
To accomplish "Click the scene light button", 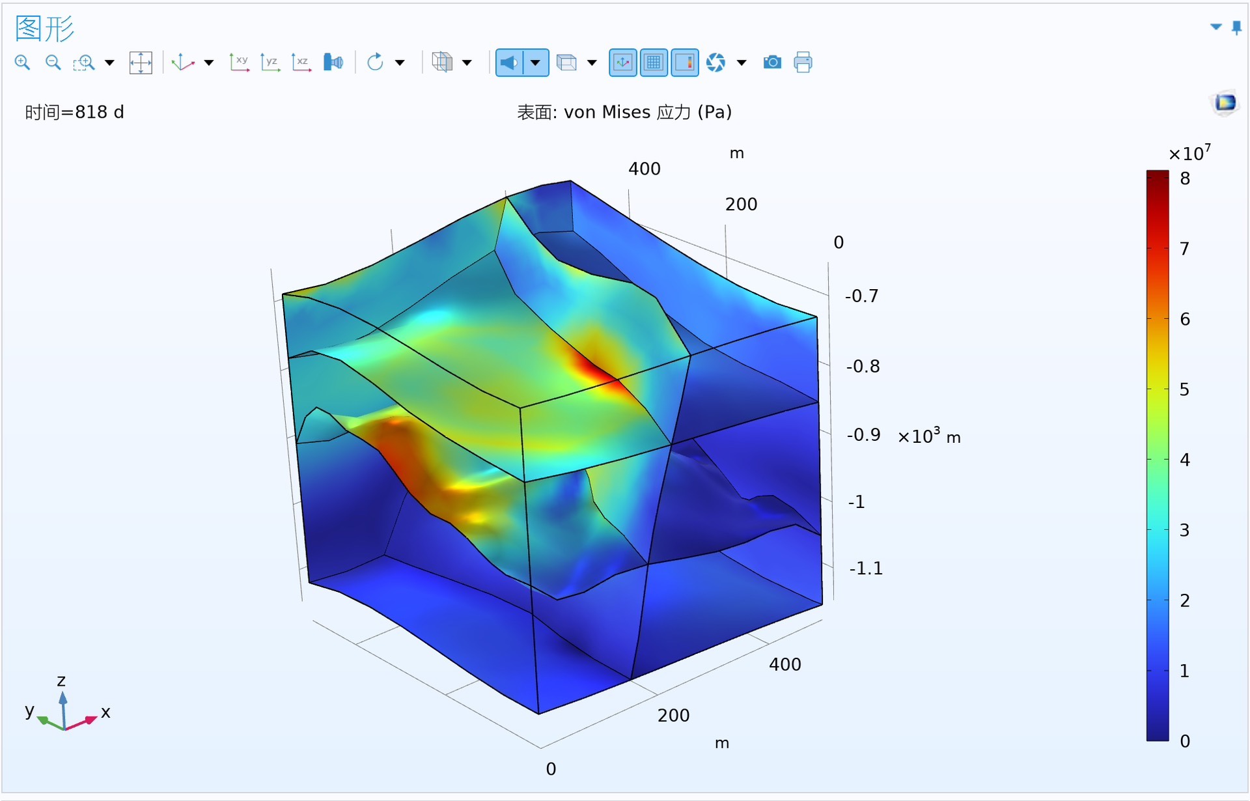I will pos(509,63).
